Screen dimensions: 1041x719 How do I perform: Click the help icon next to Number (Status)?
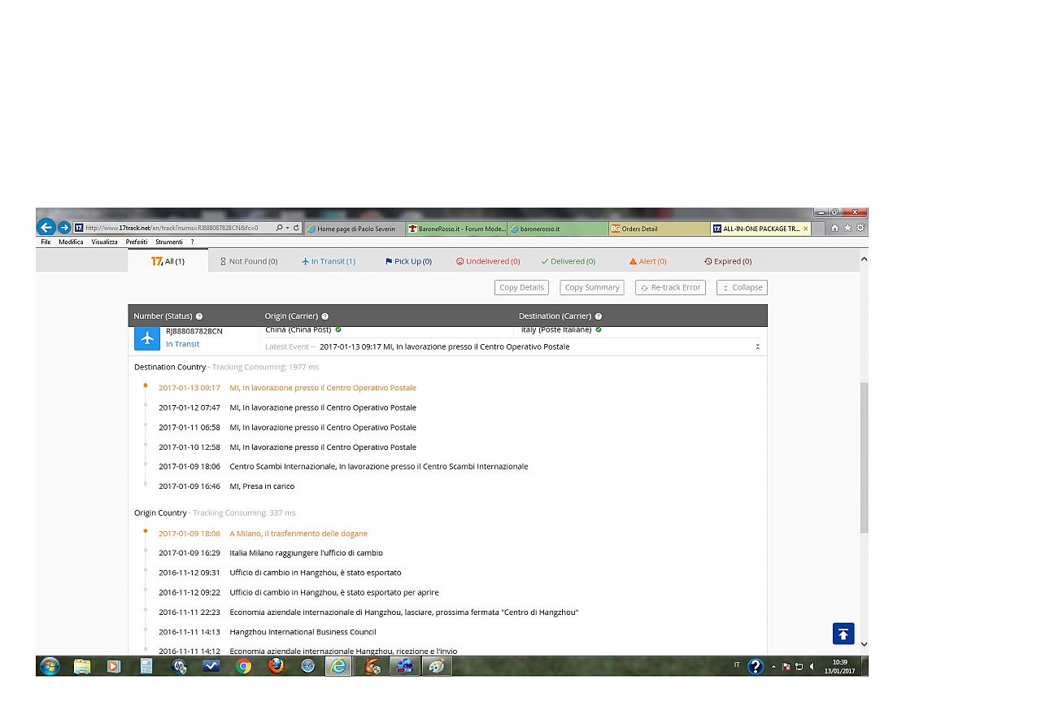point(199,316)
